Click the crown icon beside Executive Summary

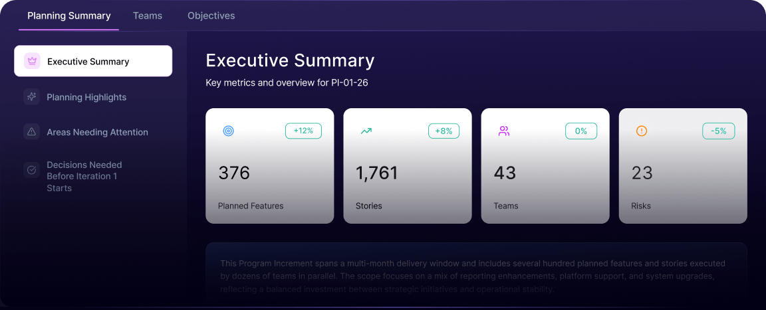pyautogui.click(x=32, y=61)
